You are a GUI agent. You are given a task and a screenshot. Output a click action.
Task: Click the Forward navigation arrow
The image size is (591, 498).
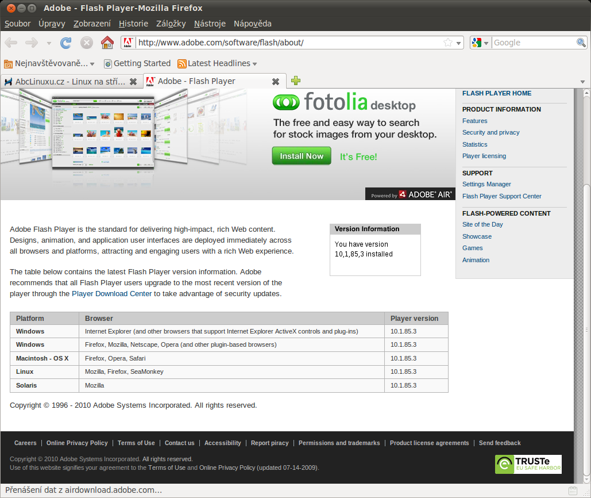coord(32,43)
